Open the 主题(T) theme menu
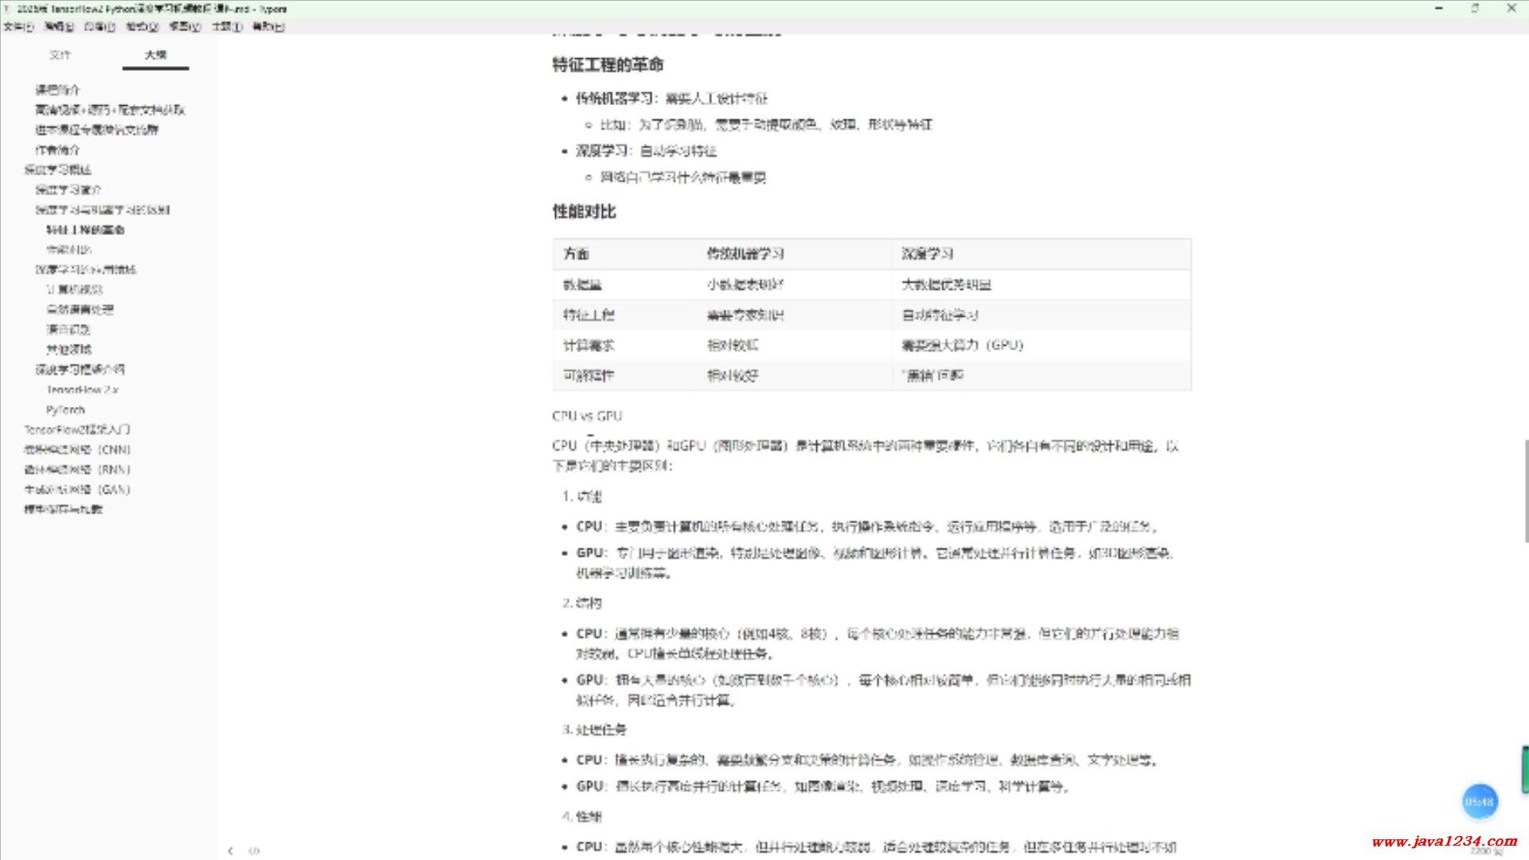 click(x=227, y=26)
